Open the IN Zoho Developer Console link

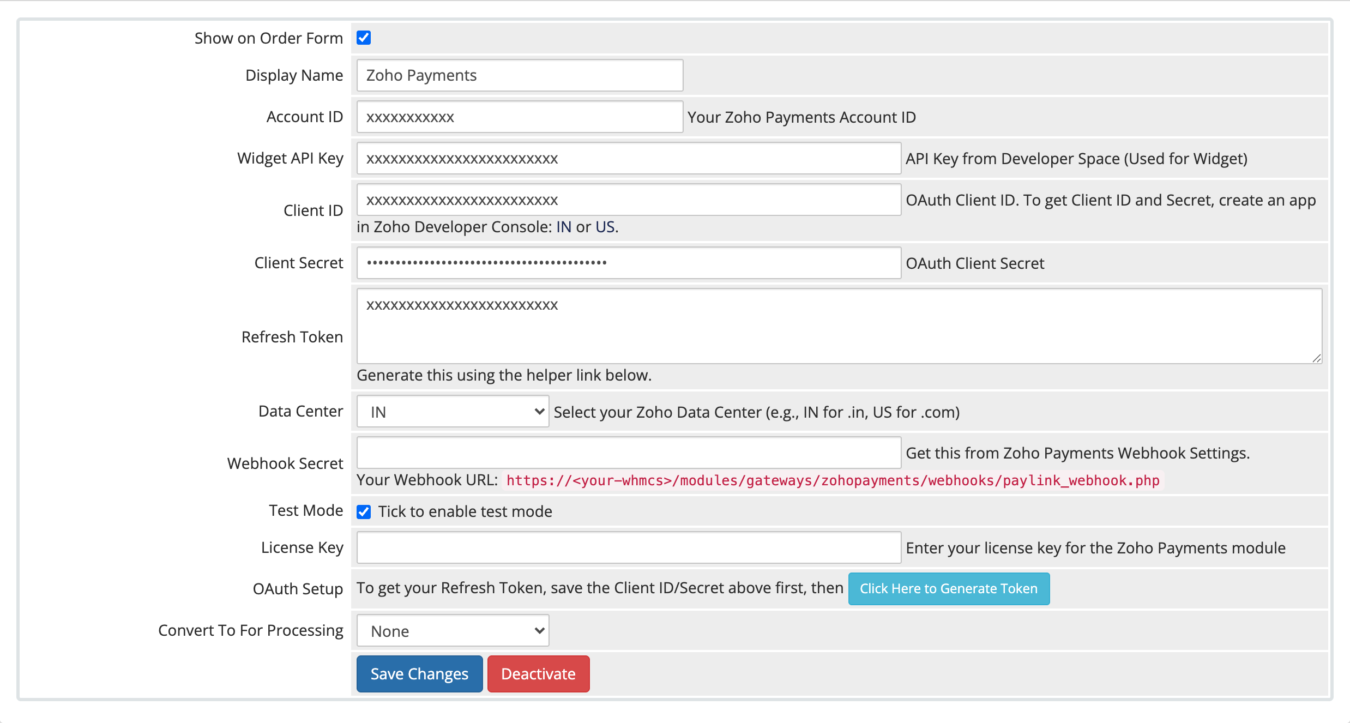point(563,227)
